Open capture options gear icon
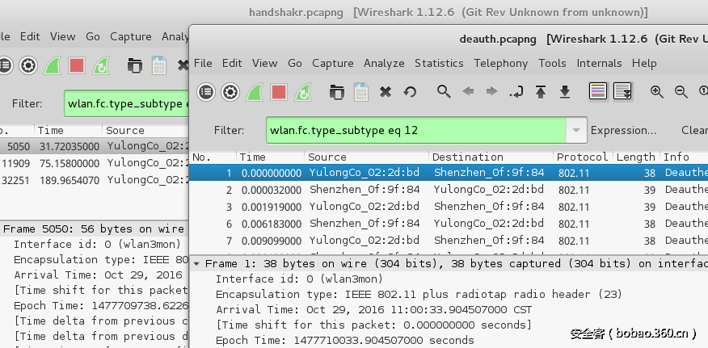The image size is (708, 348). 230,92
